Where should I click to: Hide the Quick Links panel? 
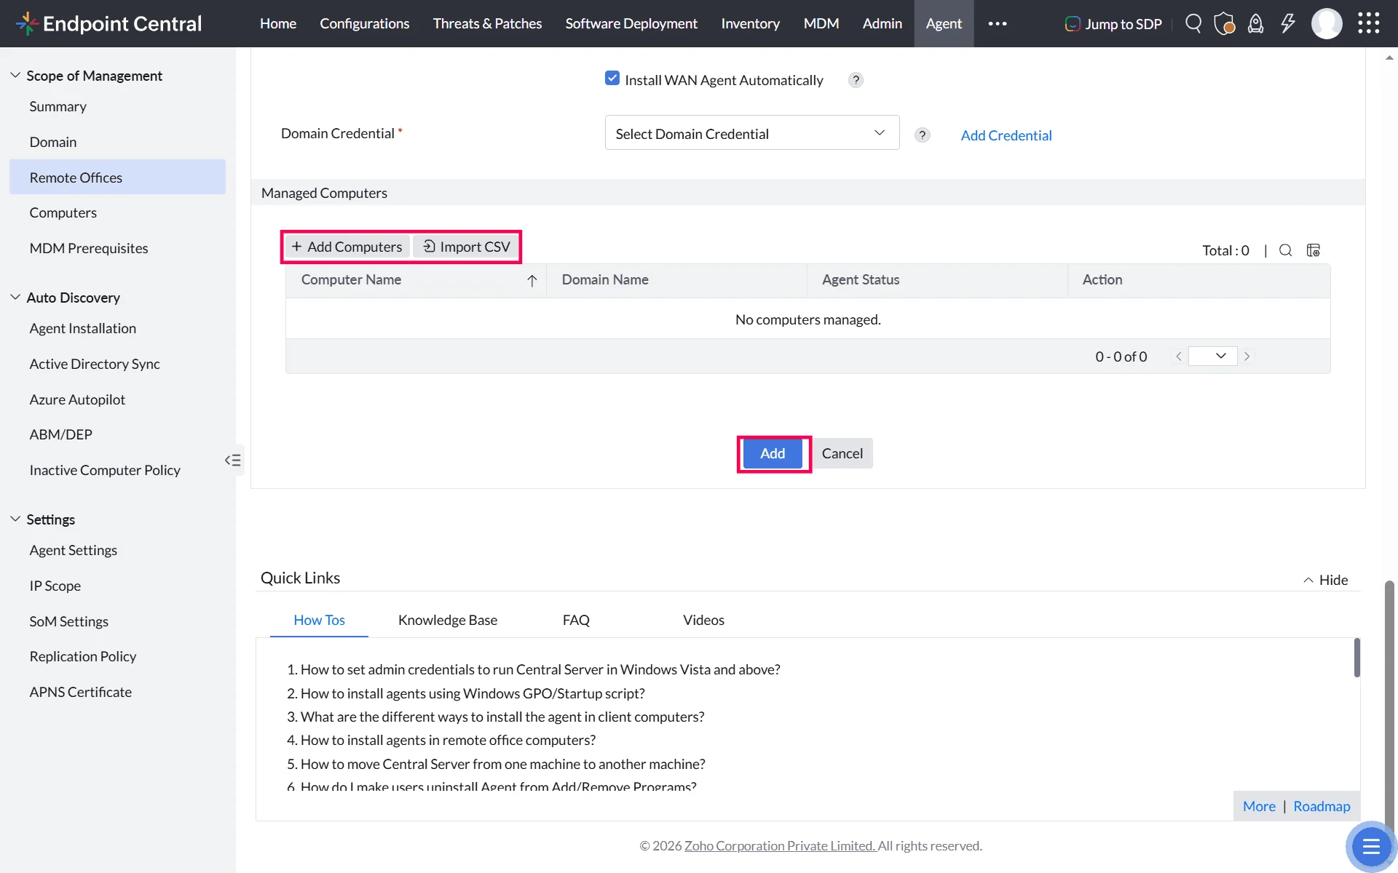pyautogui.click(x=1325, y=580)
